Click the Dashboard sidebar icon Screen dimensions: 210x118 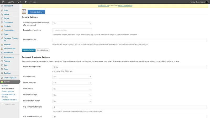pyautogui.click(x=2, y=6)
